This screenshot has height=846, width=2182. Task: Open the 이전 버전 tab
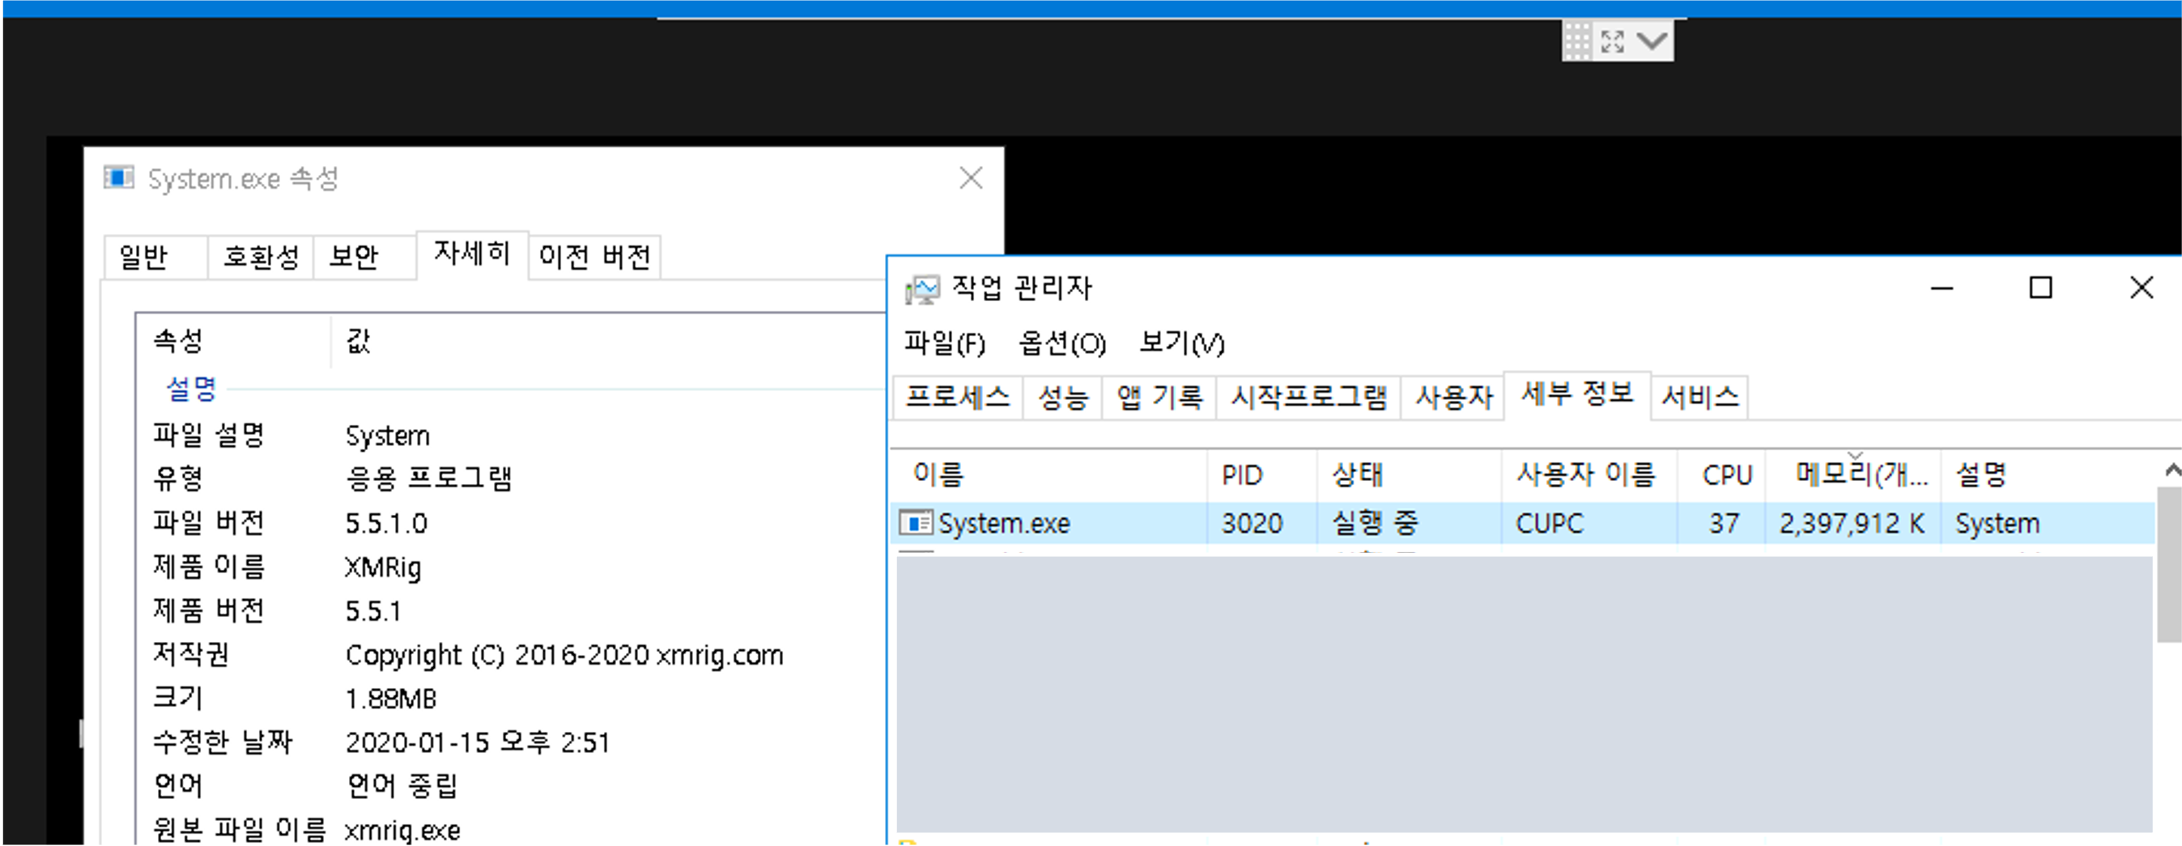[594, 257]
